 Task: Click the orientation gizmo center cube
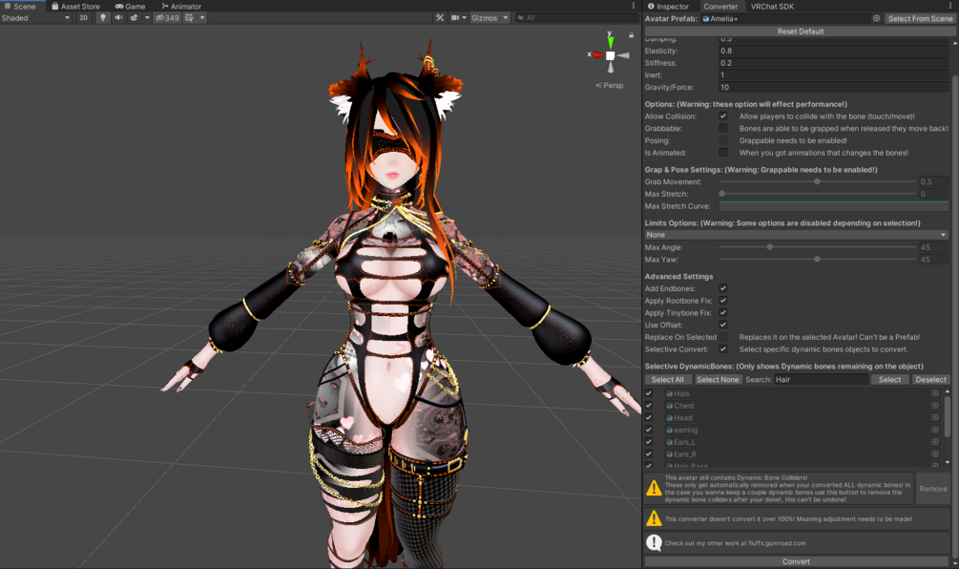pyautogui.click(x=610, y=55)
